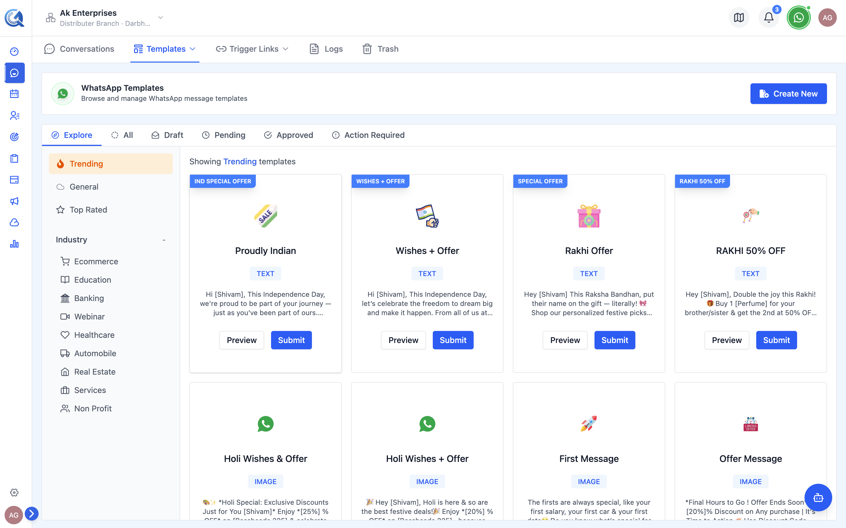Open the chatbot assistant floating button

tap(818, 498)
